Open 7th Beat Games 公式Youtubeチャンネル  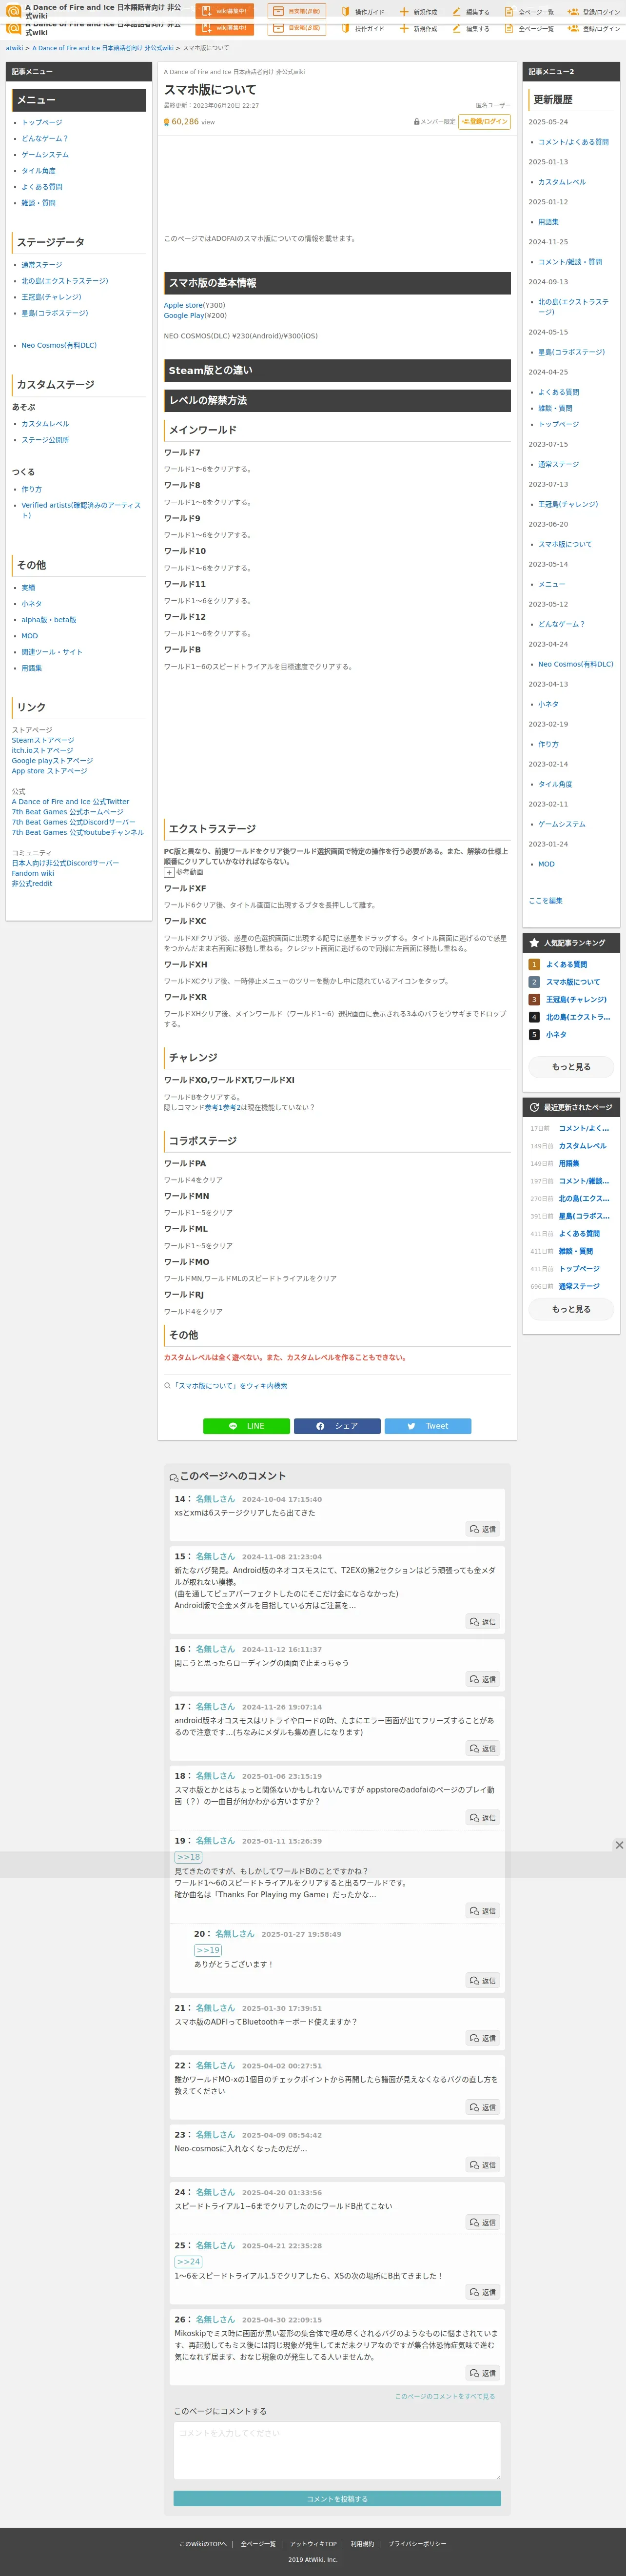pos(78,832)
